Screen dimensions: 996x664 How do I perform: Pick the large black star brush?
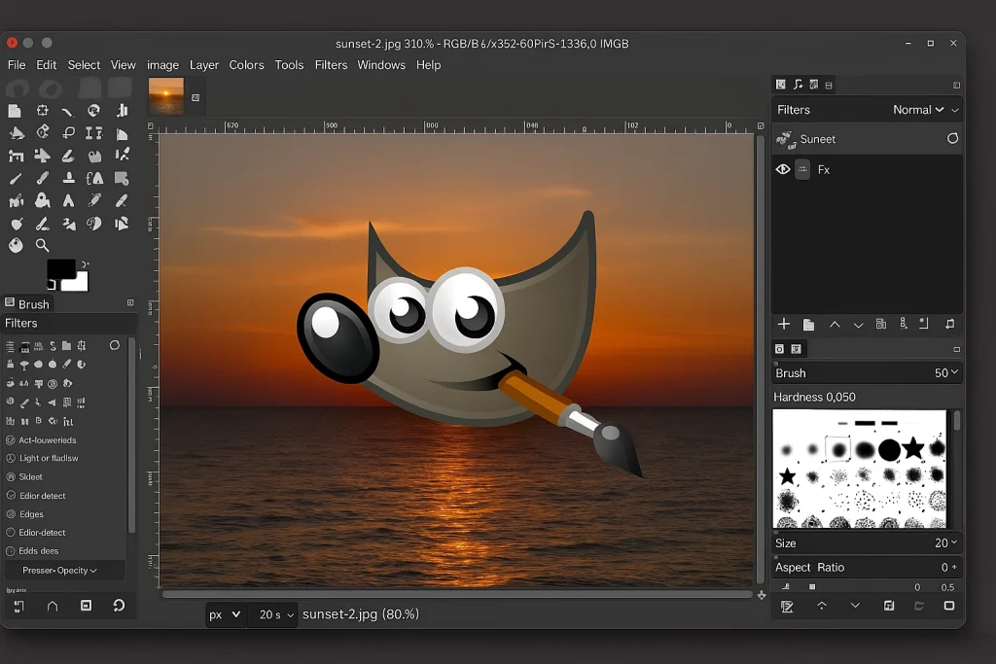912,448
